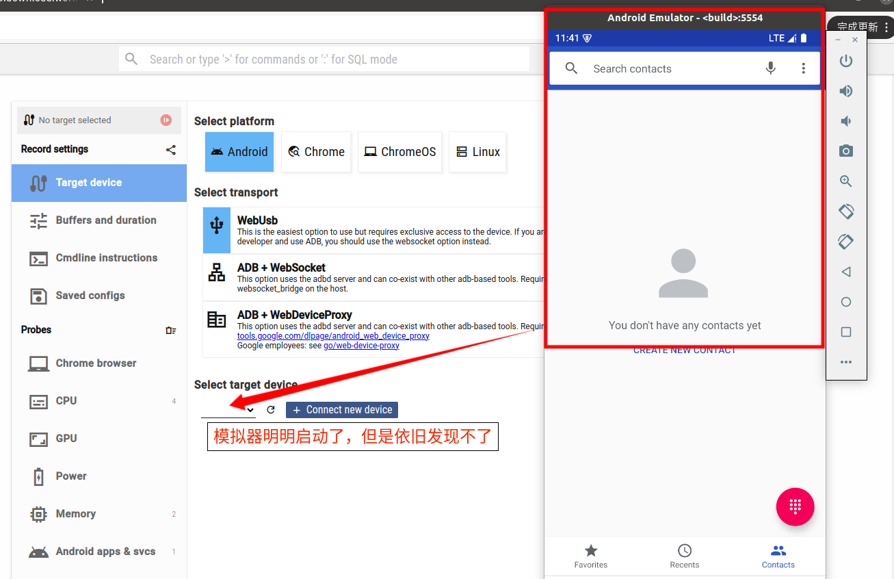Select the Linux platform

[x=477, y=152]
